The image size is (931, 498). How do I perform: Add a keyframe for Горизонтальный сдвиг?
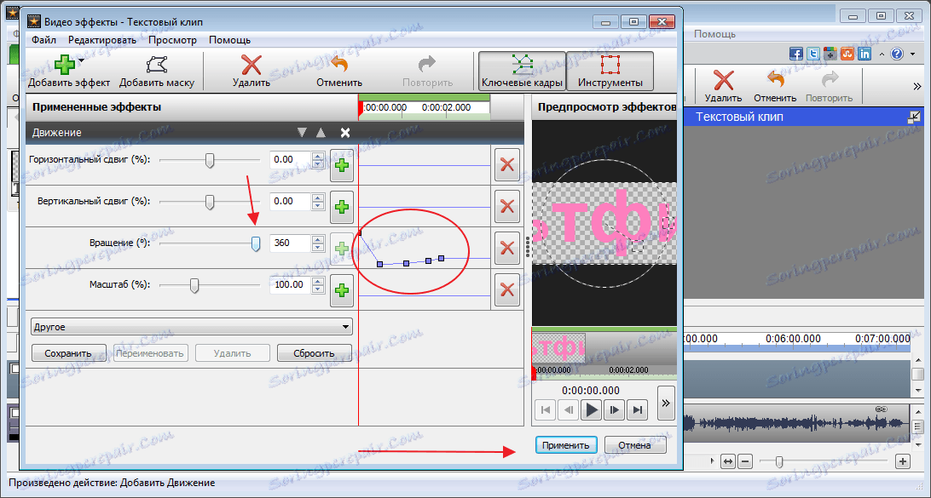[342, 165]
